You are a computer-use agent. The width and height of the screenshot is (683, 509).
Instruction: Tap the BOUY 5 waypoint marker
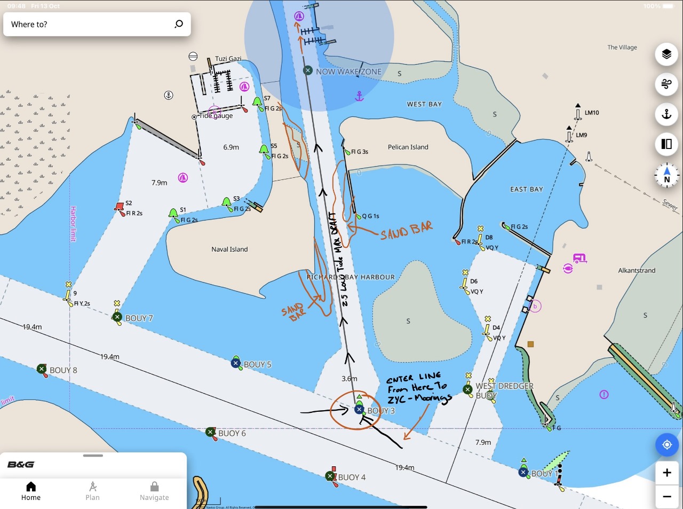[236, 363]
